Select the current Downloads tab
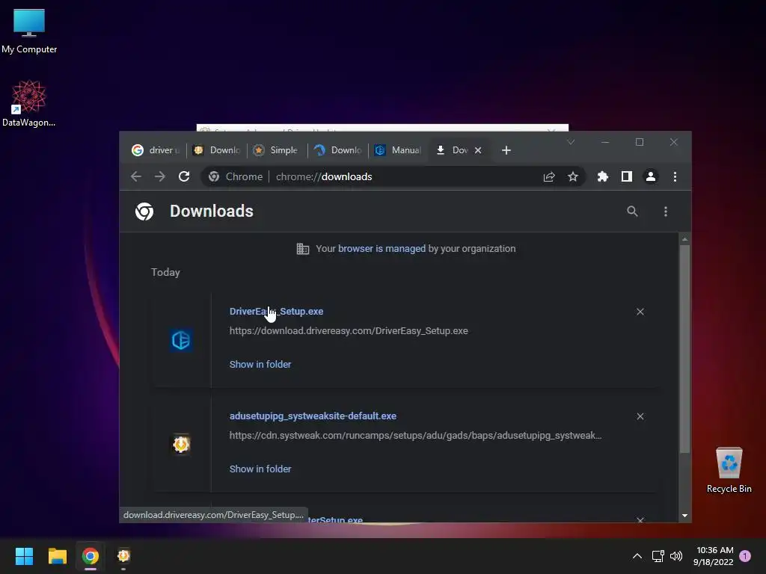Viewport: 766px width, 574px height. point(453,150)
